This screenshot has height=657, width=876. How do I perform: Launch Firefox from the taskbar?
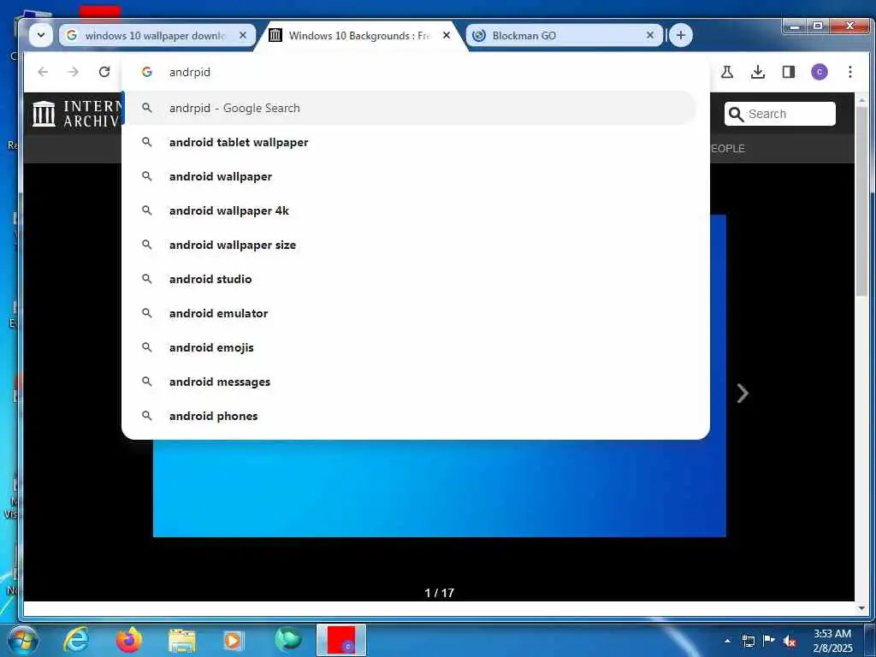(129, 640)
